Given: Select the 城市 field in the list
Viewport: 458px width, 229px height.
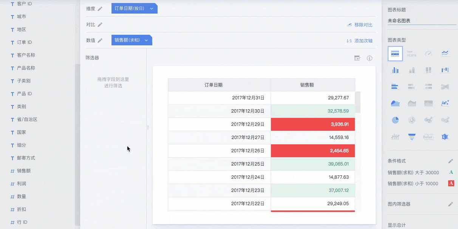Looking at the screenshot, I should (22, 17).
